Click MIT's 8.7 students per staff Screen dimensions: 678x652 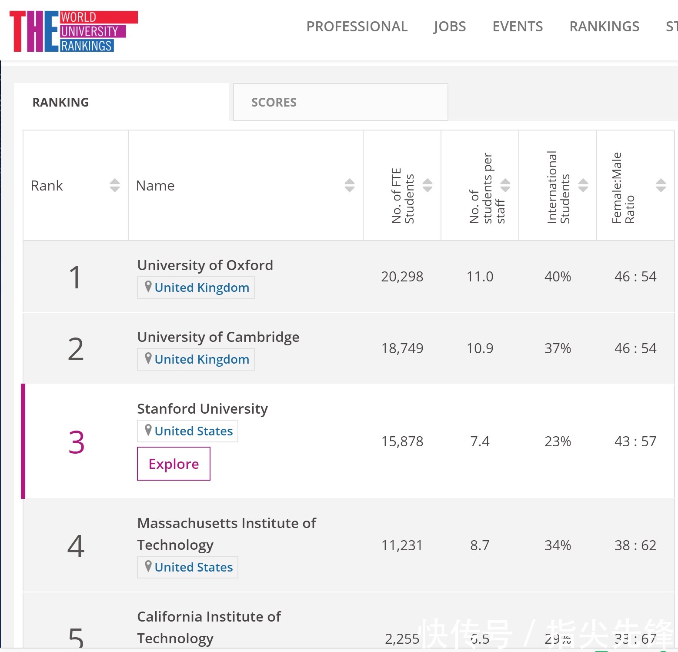click(x=480, y=545)
